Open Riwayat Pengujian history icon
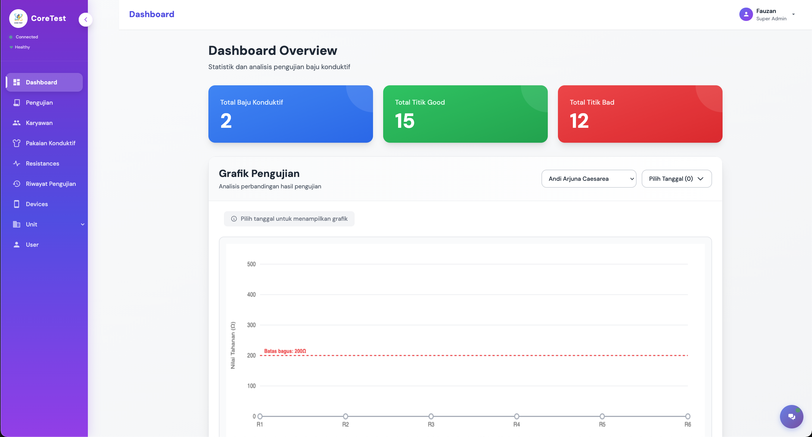Viewport: 812px width, 437px height. (17, 184)
